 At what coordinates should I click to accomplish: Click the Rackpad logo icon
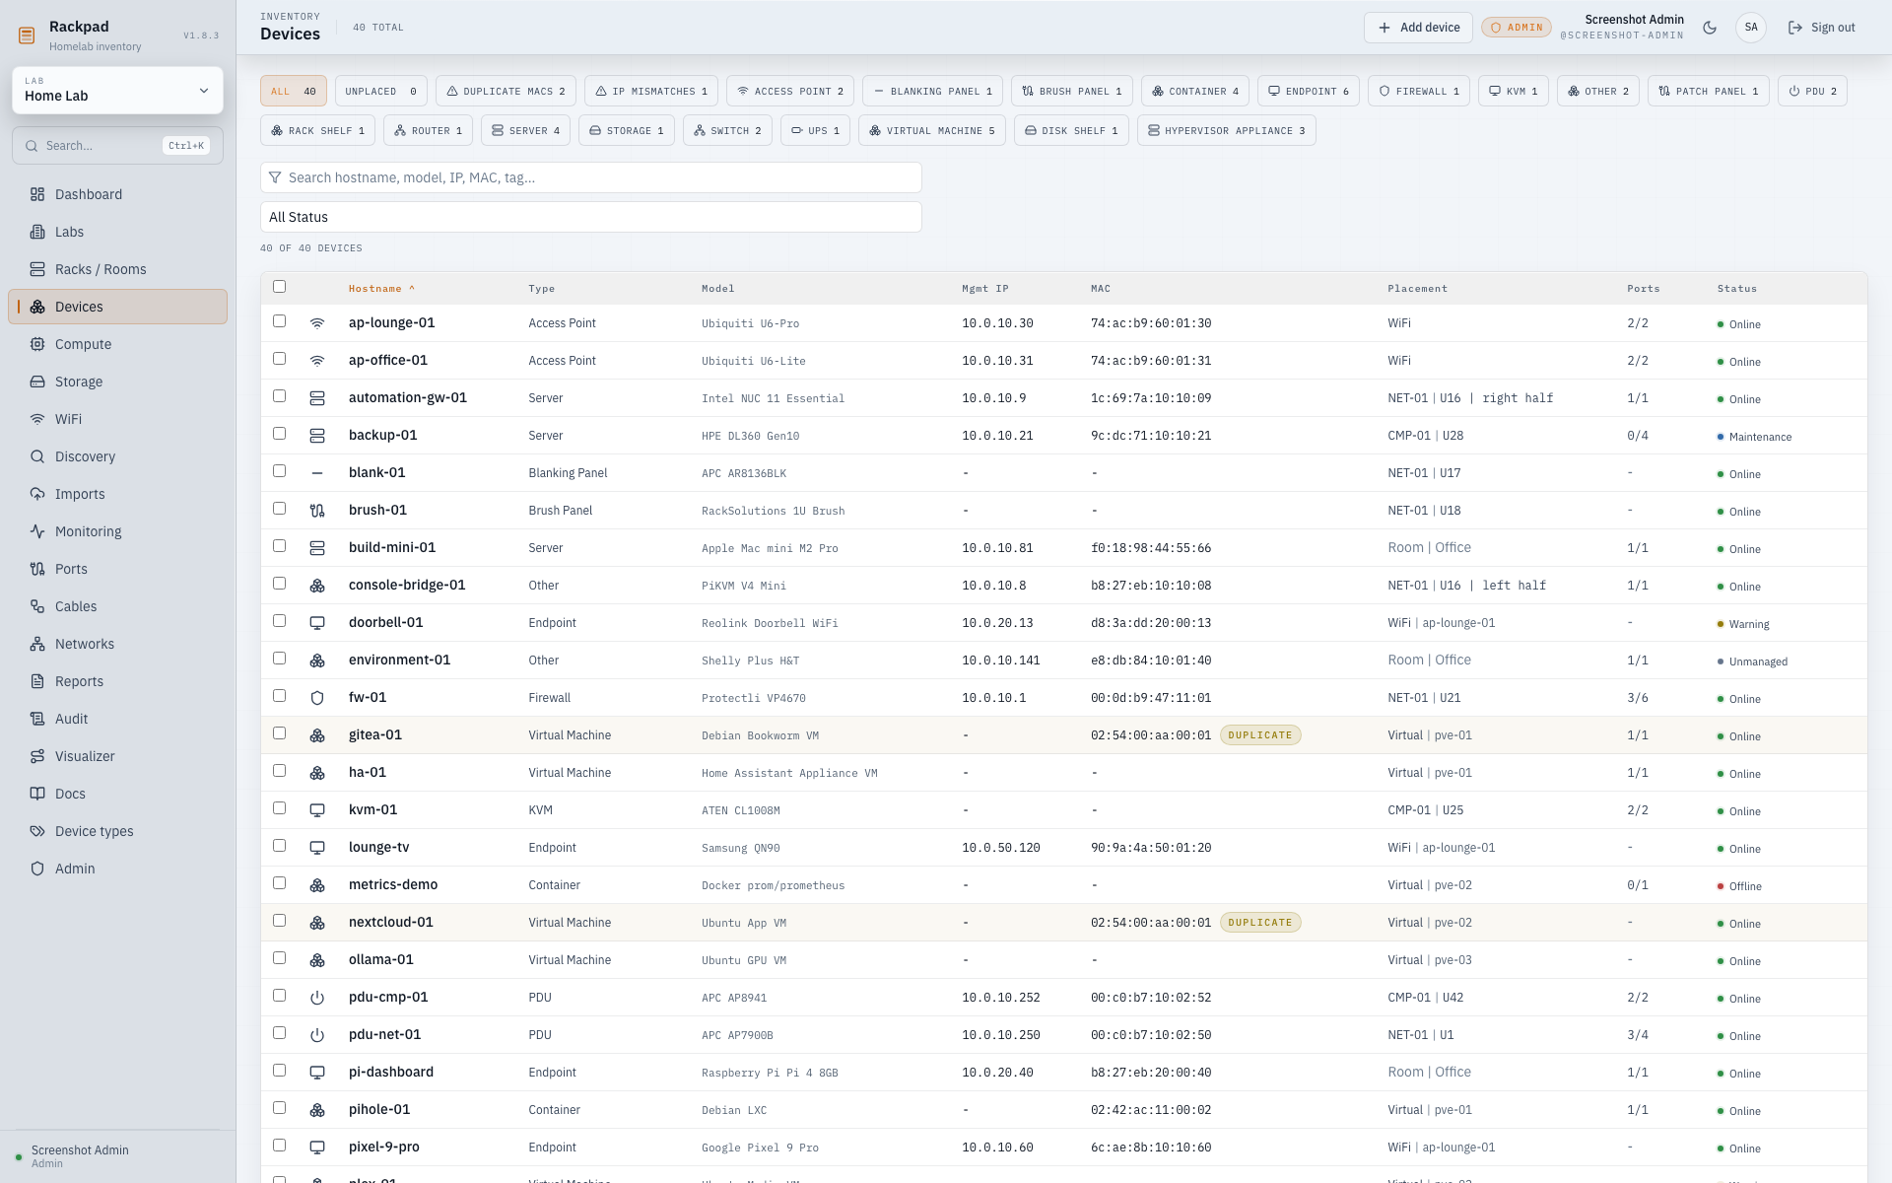(x=27, y=35)
